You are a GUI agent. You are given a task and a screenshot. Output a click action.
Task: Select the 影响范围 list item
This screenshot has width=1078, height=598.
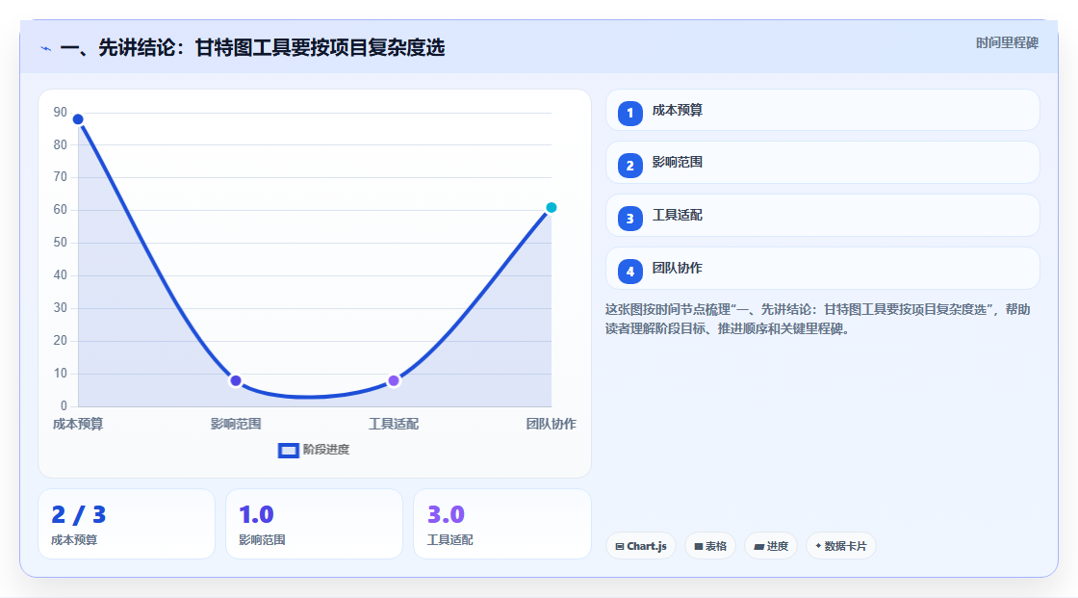(x=822, y=163)
